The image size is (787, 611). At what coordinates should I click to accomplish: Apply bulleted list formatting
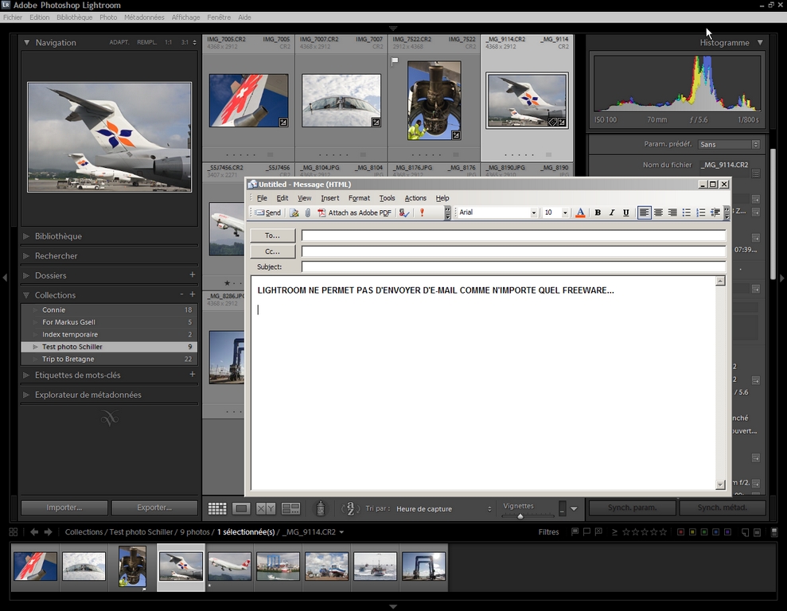coord(686,212)
